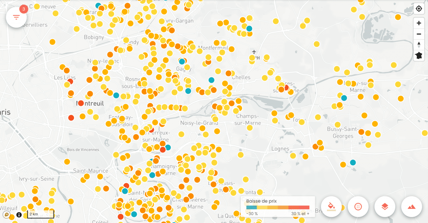
Task: Click the red segment in price legend
Action: 304,208
